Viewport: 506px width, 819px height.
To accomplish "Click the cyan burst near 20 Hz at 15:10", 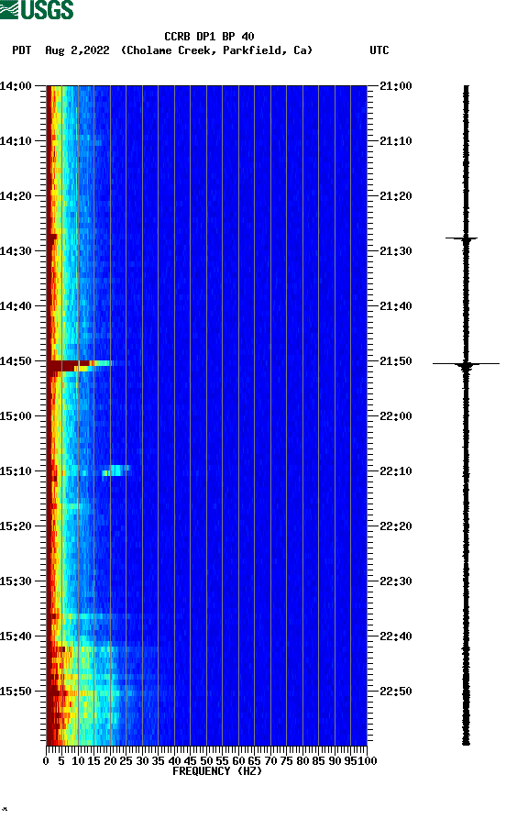I will click(115, 470).
